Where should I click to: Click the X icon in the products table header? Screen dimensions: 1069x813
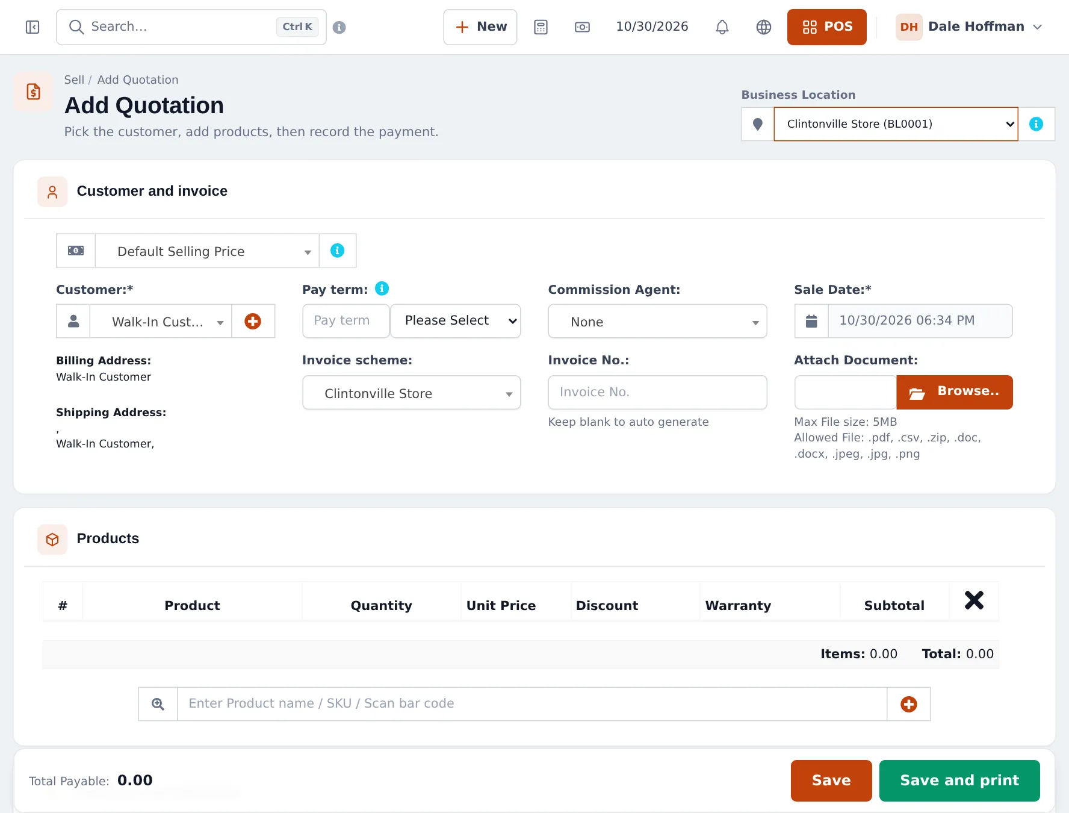point(974,600)
